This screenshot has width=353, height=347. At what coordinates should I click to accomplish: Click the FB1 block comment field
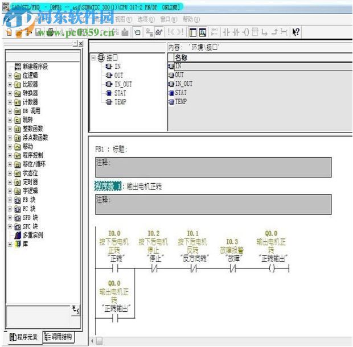point(213,167)
